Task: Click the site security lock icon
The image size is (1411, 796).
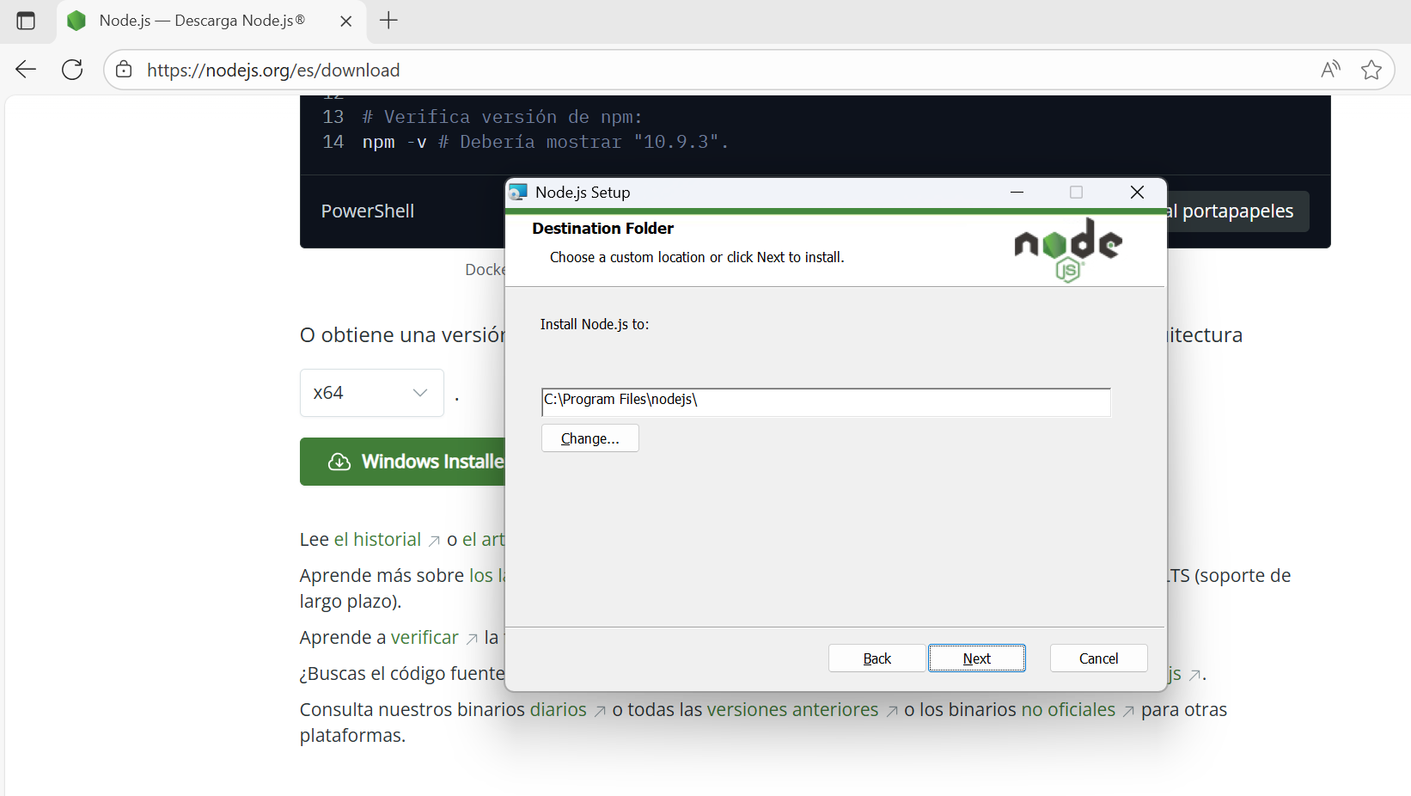Action: click(123, 70)
